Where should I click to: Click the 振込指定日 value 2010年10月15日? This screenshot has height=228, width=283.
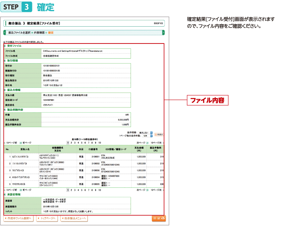pos(51,80)
